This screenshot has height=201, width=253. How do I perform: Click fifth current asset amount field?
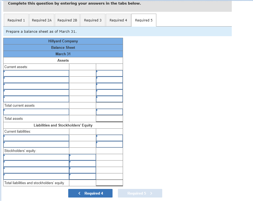pos(109,99)
